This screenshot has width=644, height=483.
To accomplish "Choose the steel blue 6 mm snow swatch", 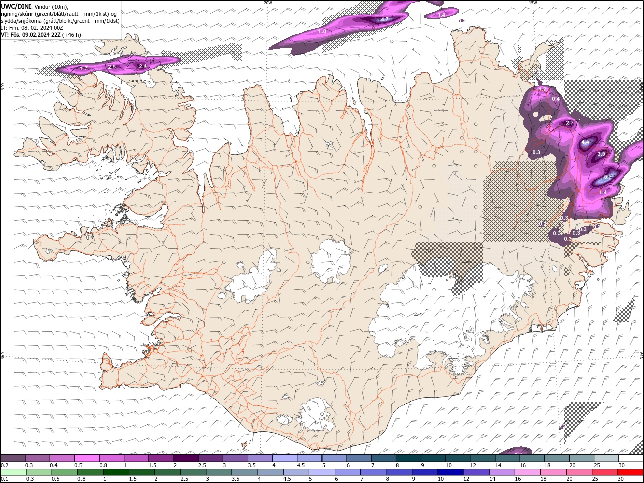I will pos(359,458).
